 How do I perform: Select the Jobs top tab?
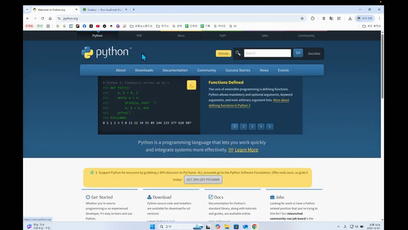pyautogui.click(x=264, y=36)
